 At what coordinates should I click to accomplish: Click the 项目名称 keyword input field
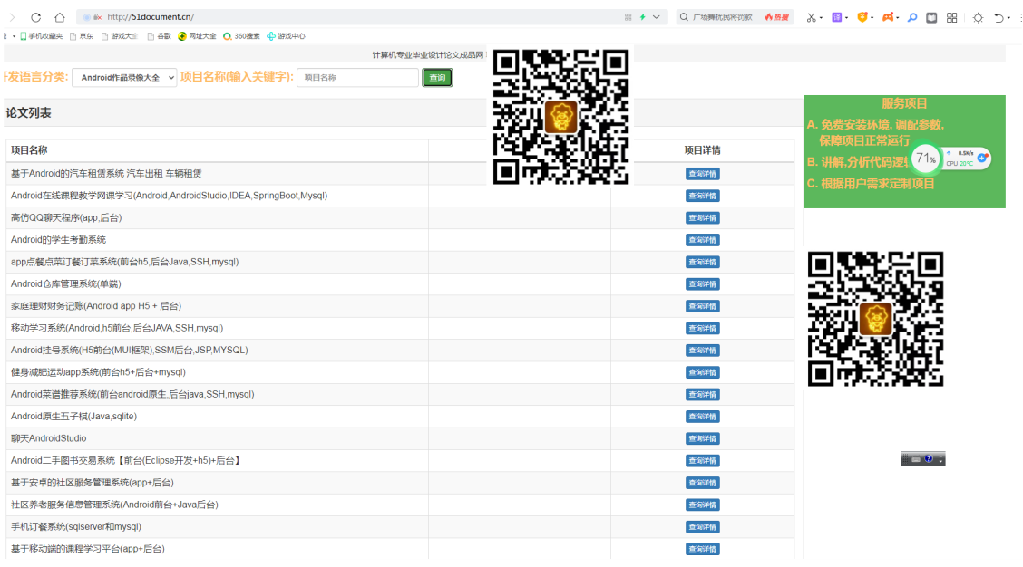tap(357, 78)
